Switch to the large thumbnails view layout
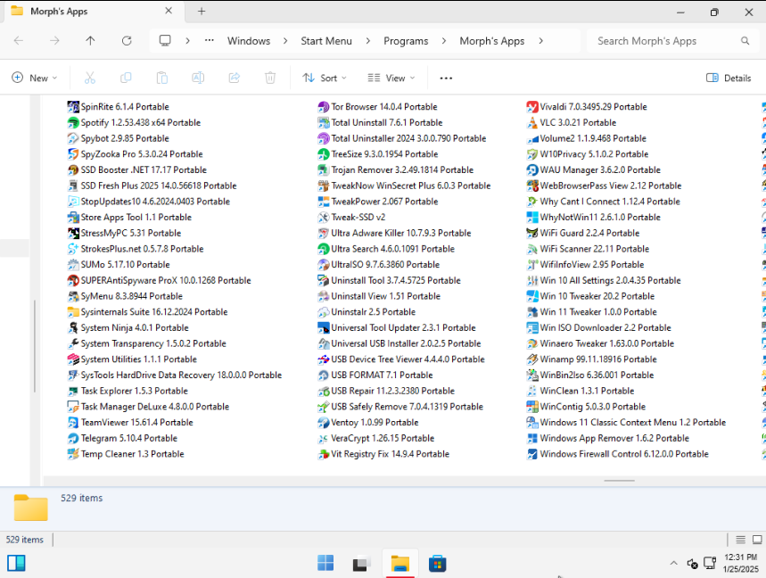The image size is (766, 578). 757,540
